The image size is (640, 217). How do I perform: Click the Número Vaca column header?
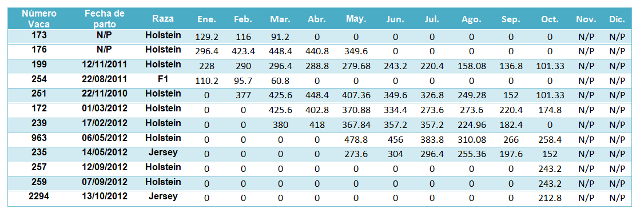coord(39,18)
